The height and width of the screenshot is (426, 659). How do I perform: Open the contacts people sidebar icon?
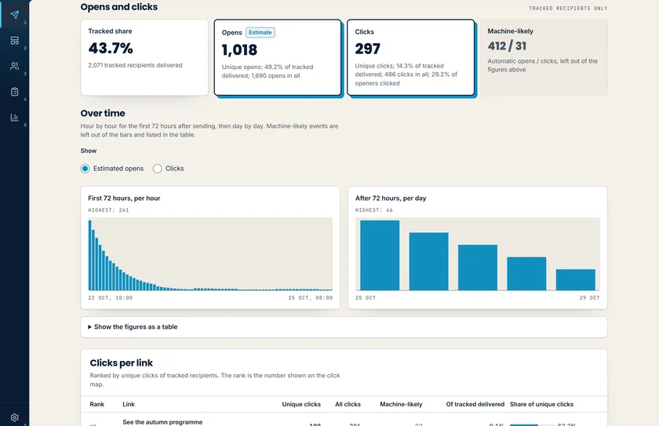pos(15,66)
